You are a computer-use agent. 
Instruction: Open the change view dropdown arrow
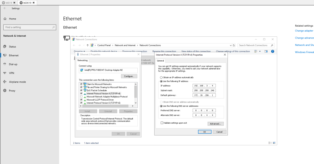pyautogui.click(x=260, y=51)
